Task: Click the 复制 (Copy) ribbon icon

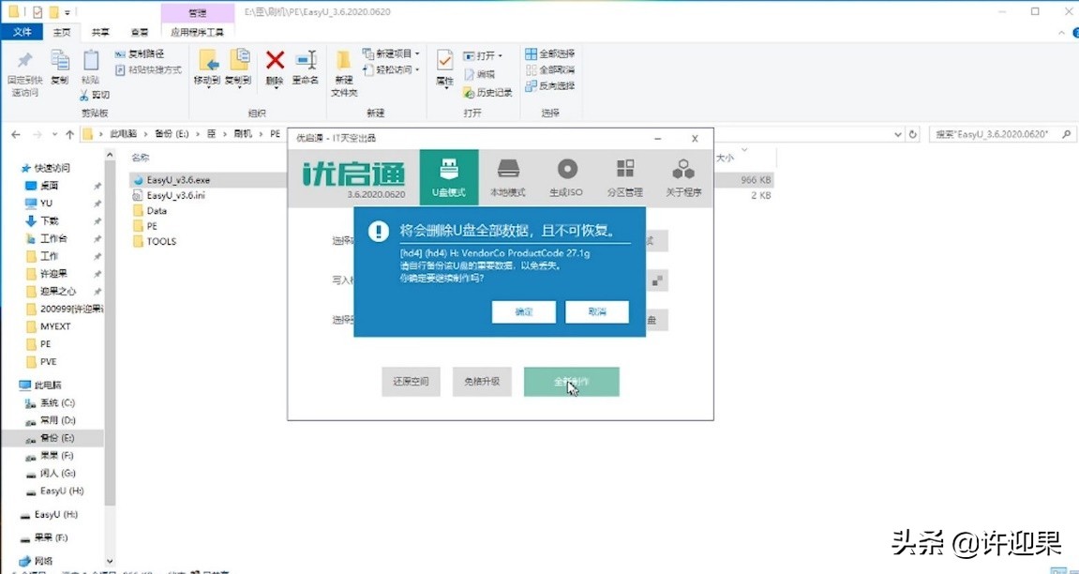Action: point(59,68)
